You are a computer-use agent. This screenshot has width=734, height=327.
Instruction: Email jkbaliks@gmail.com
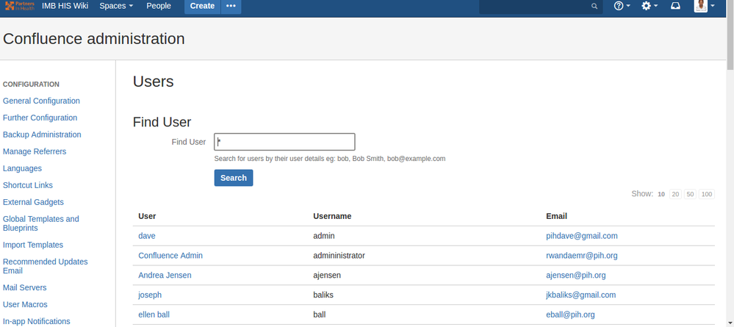(581, 295)
